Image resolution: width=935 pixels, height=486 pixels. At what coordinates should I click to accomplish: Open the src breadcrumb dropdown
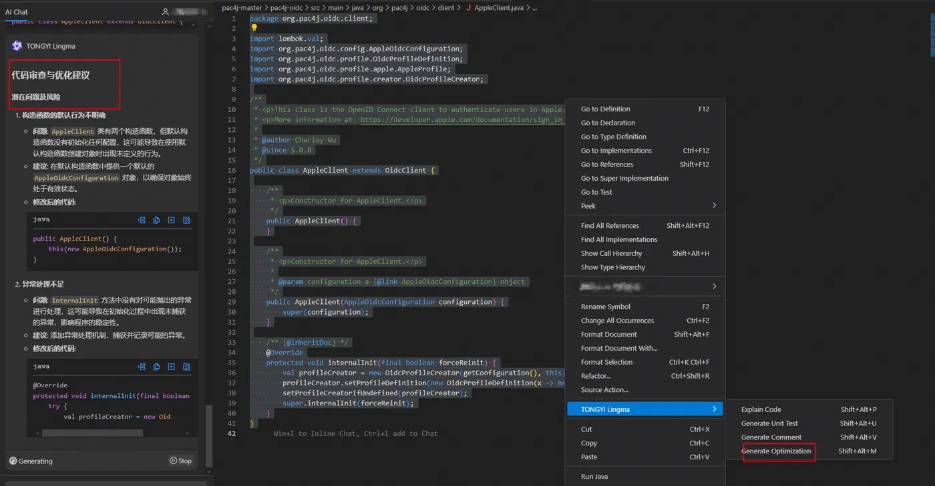(316, 8)
